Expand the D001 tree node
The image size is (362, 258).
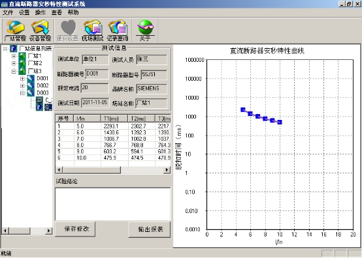point(22,79)
